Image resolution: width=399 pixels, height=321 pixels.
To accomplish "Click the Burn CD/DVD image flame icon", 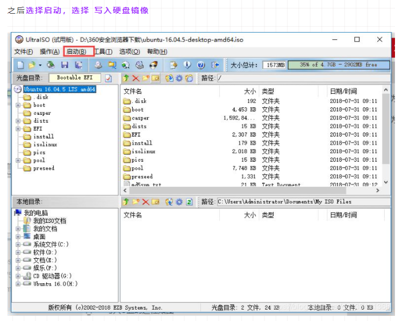I will tap(153, 65).
